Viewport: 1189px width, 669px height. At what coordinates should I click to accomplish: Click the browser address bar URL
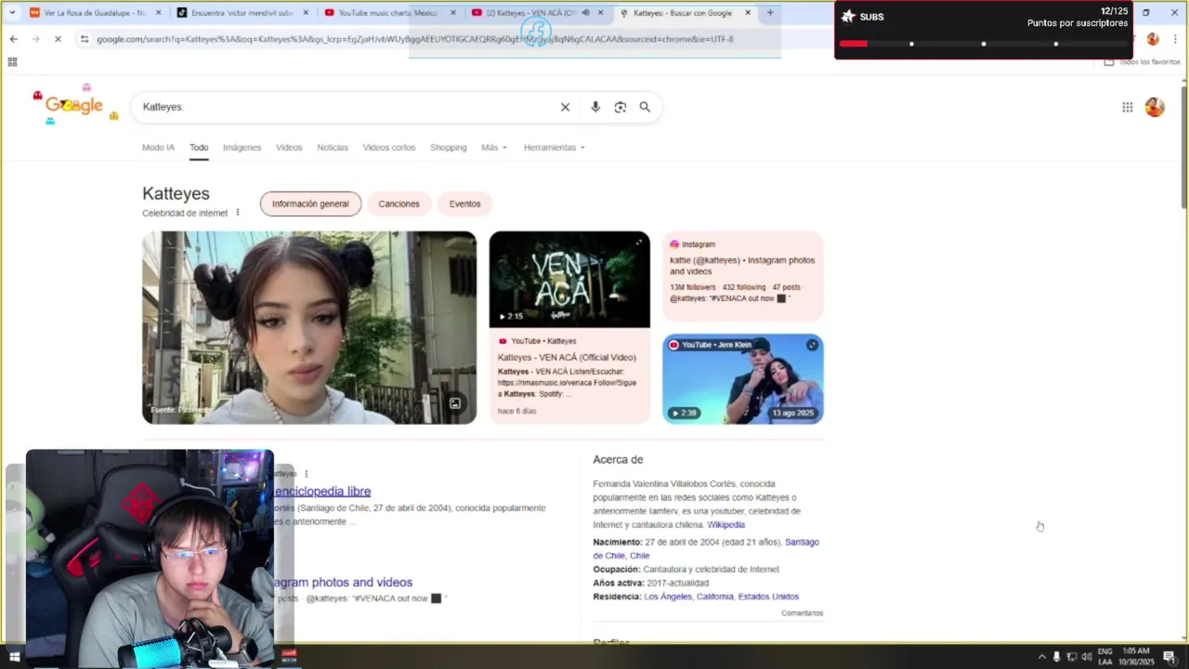[x=414, y=39]
